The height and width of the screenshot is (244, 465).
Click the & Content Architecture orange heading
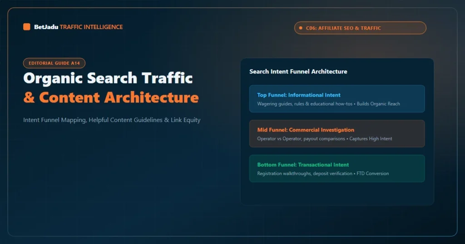(x=111, y=98)
